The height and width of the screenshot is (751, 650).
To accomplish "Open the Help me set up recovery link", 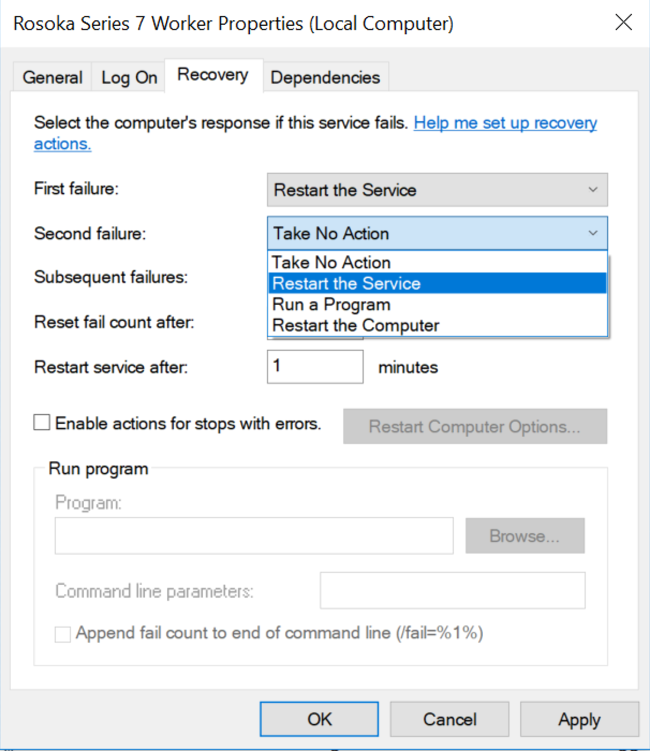I will point(505,123).
